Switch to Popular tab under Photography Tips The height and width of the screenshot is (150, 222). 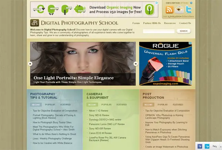[x=50, y=105]
